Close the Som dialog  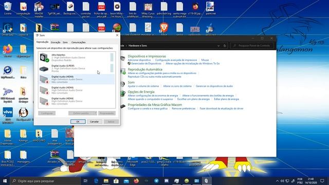pyautogui.click(x=117, y=35)
